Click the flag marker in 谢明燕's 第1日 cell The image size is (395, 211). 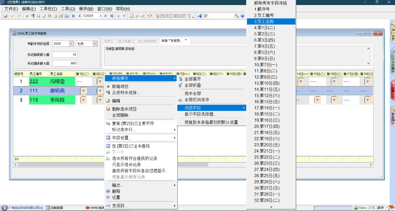click(x=83, y=90)
